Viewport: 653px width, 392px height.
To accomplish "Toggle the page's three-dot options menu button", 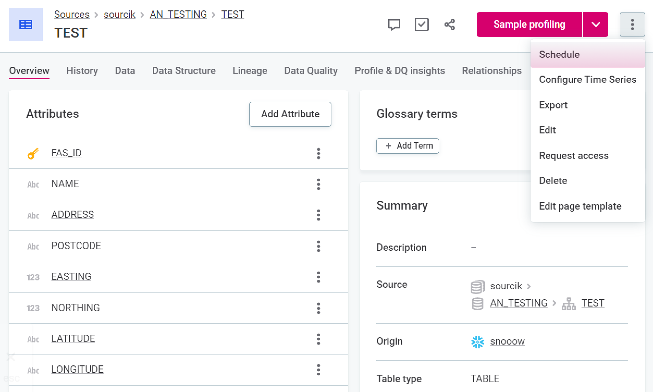I will (x=632, y=24).
